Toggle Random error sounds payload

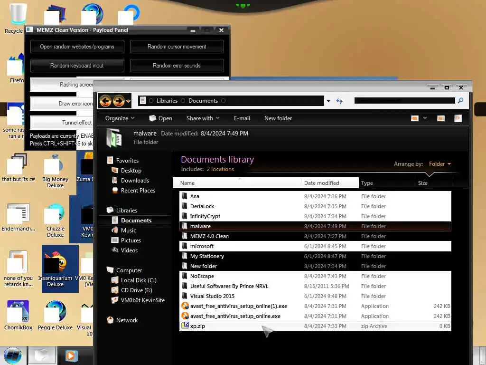[x=177, y=66]
